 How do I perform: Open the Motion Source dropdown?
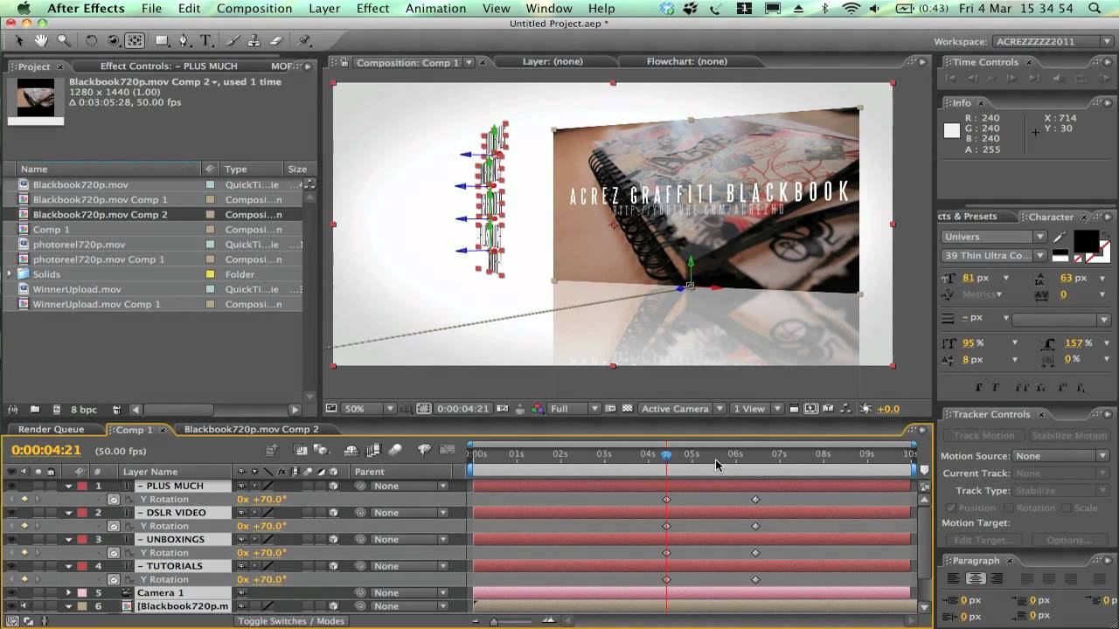[1060, 456]
